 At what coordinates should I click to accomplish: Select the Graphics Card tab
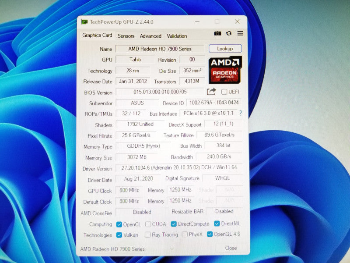97,35
